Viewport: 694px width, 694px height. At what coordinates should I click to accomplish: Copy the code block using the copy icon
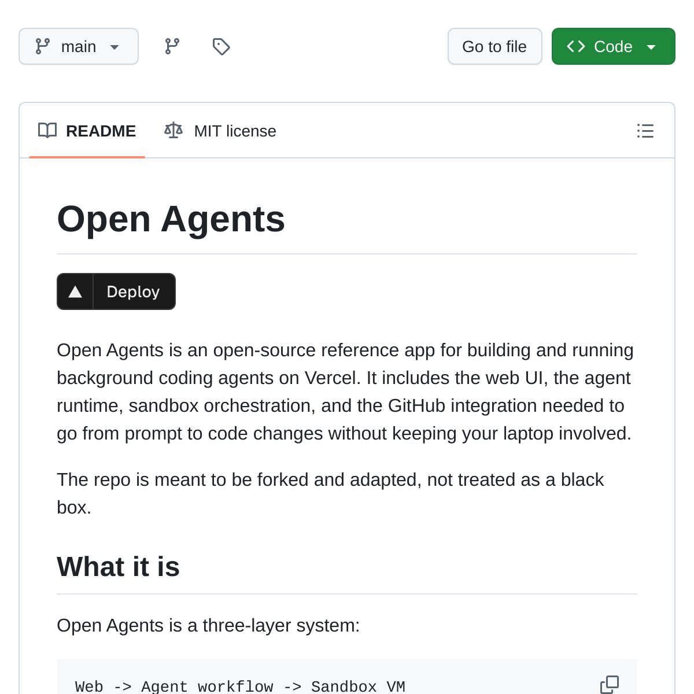pyautogui.click(x=610, y=684)
